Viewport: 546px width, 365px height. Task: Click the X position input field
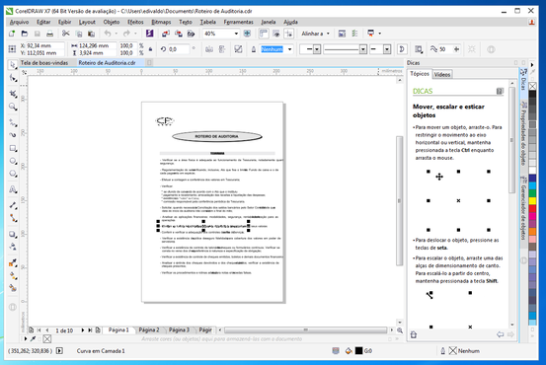coord(44,45)
